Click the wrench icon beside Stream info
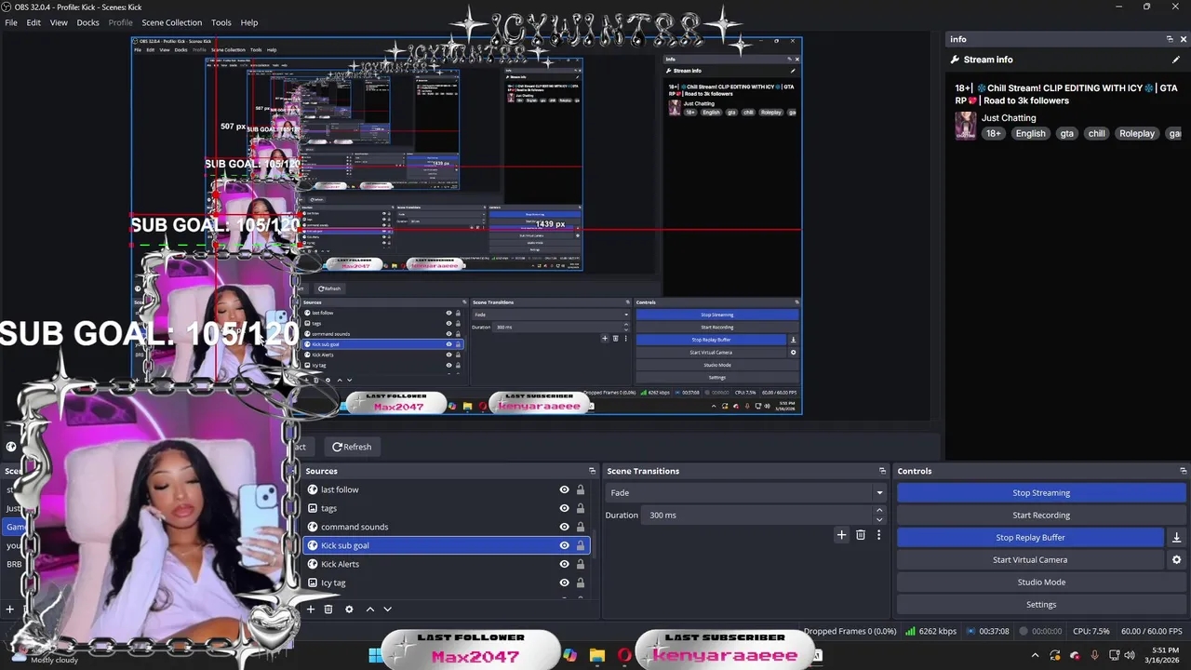1191x670 pixels. (955, 60)
